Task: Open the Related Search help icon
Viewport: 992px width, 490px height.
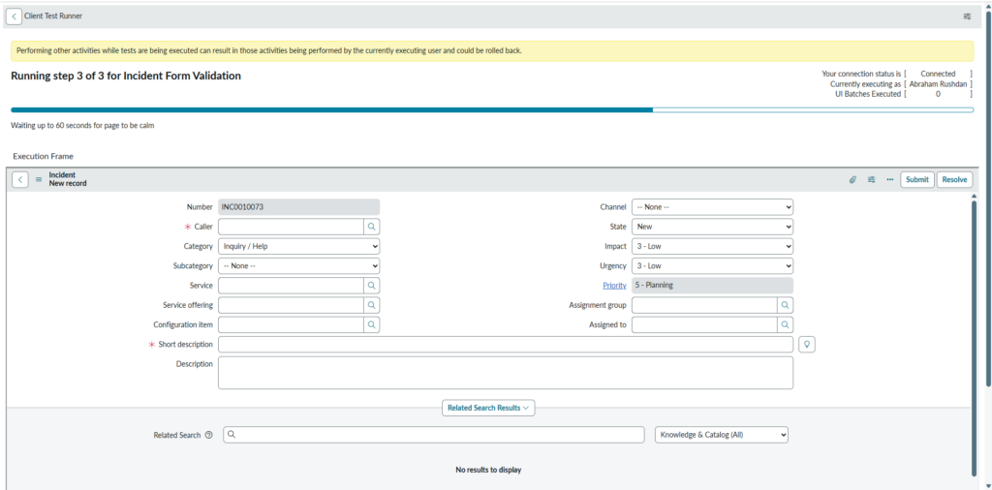Action: (208, 436)
